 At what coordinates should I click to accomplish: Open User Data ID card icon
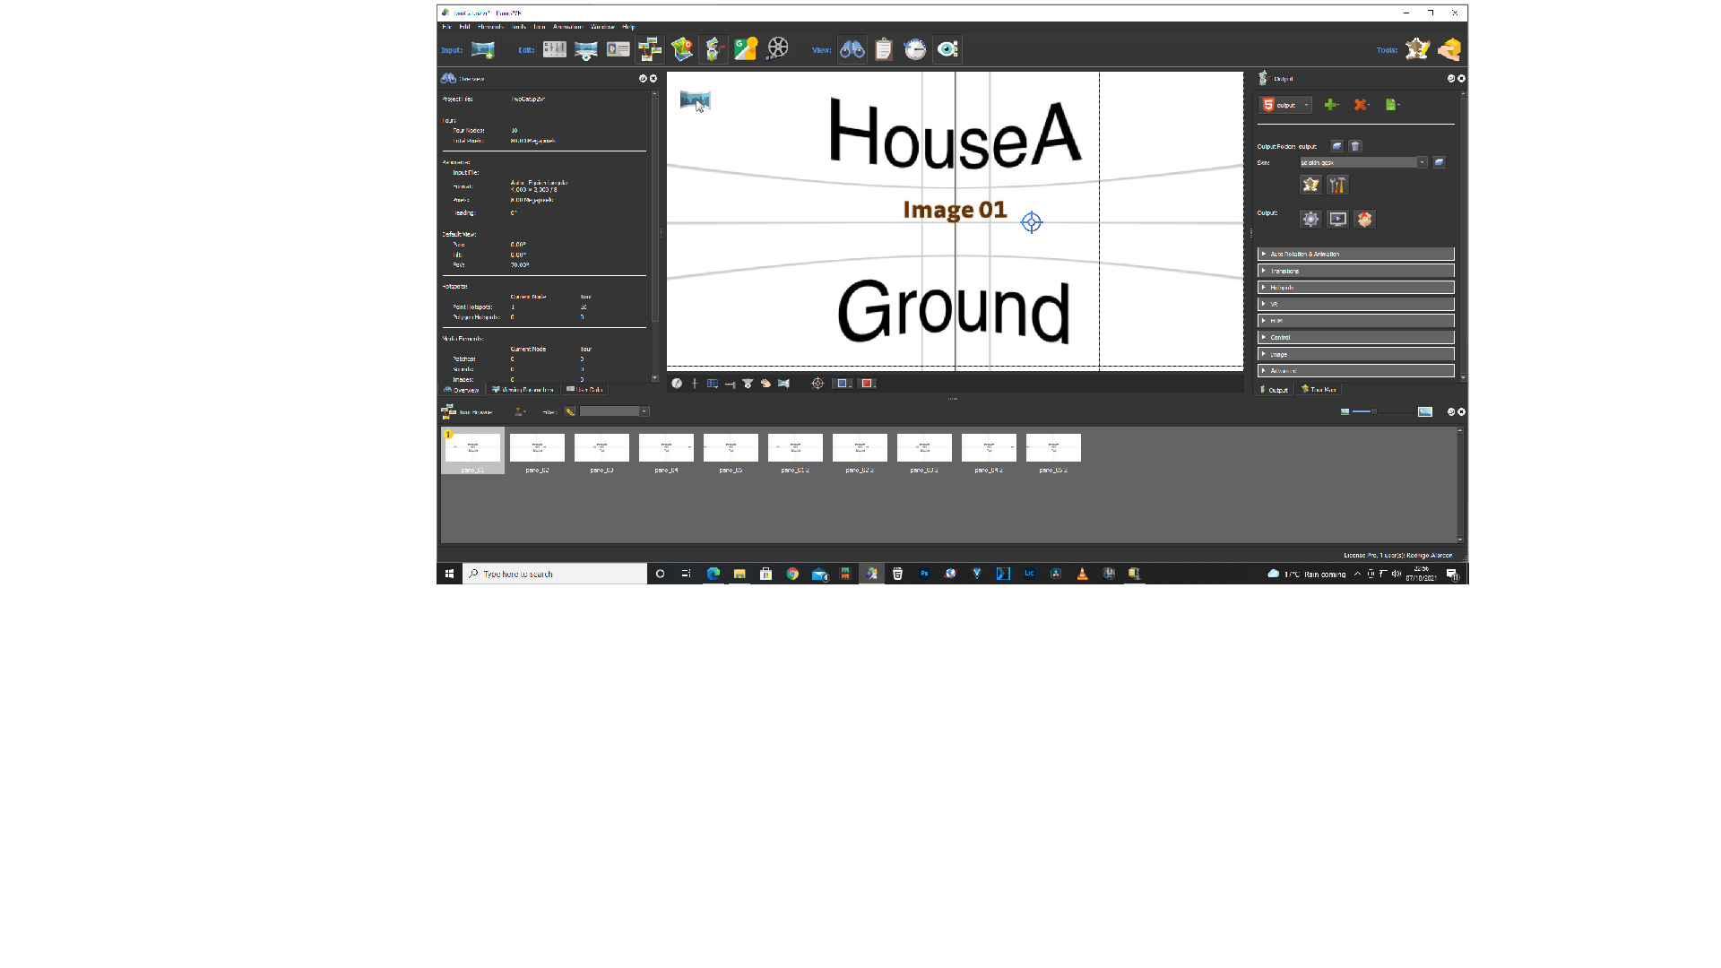tap(618, 50)
